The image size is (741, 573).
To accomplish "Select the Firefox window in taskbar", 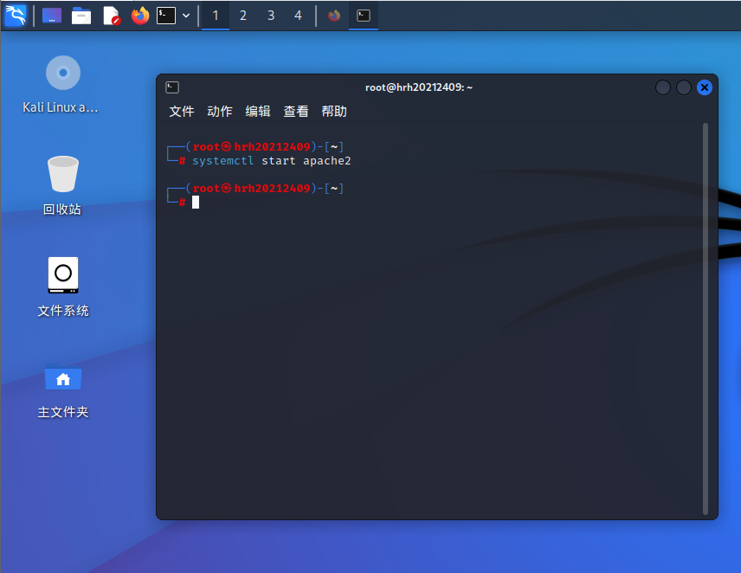I will 334,16.
